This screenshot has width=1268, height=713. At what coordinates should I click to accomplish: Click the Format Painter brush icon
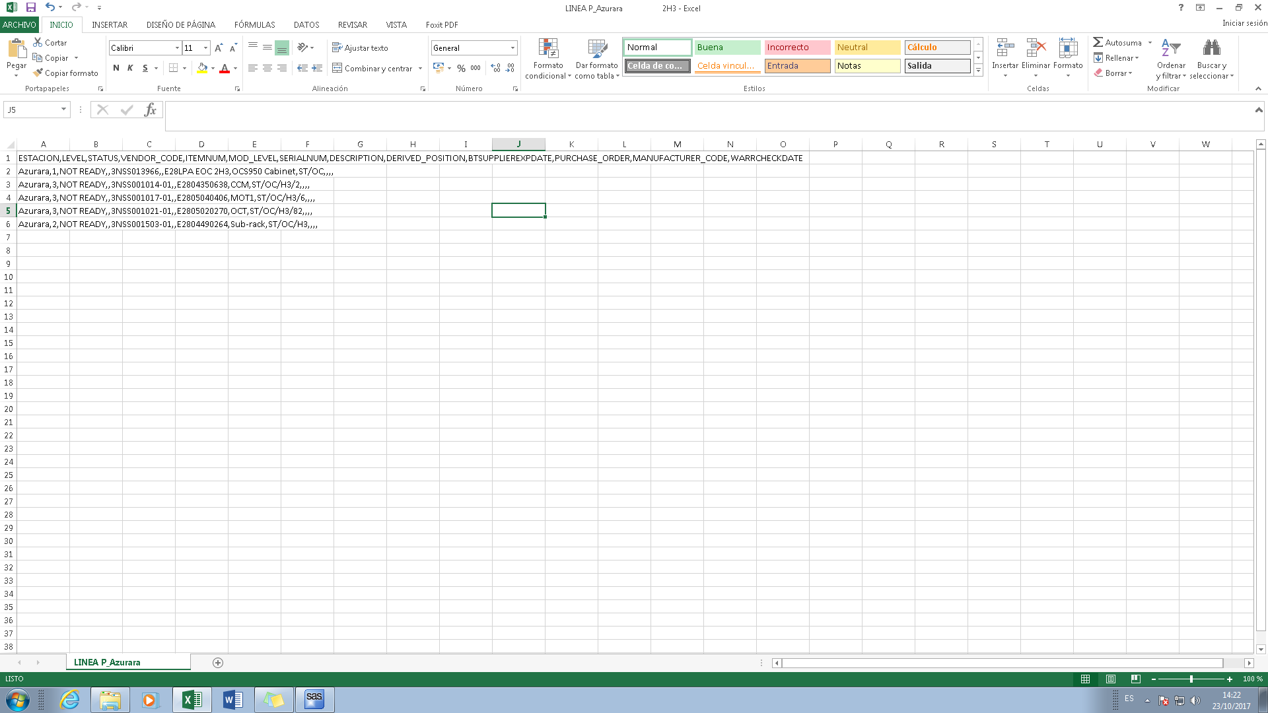pyautogui.click(x=38, y=73)
